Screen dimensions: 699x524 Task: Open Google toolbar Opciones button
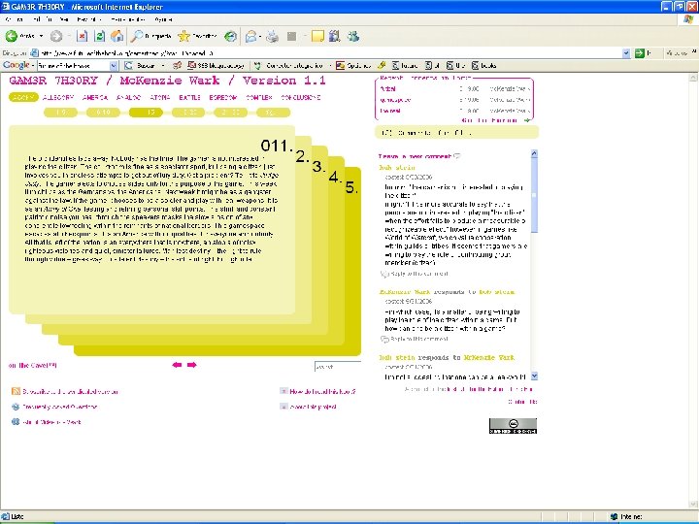pyautogui.click(x=353, y=66)
